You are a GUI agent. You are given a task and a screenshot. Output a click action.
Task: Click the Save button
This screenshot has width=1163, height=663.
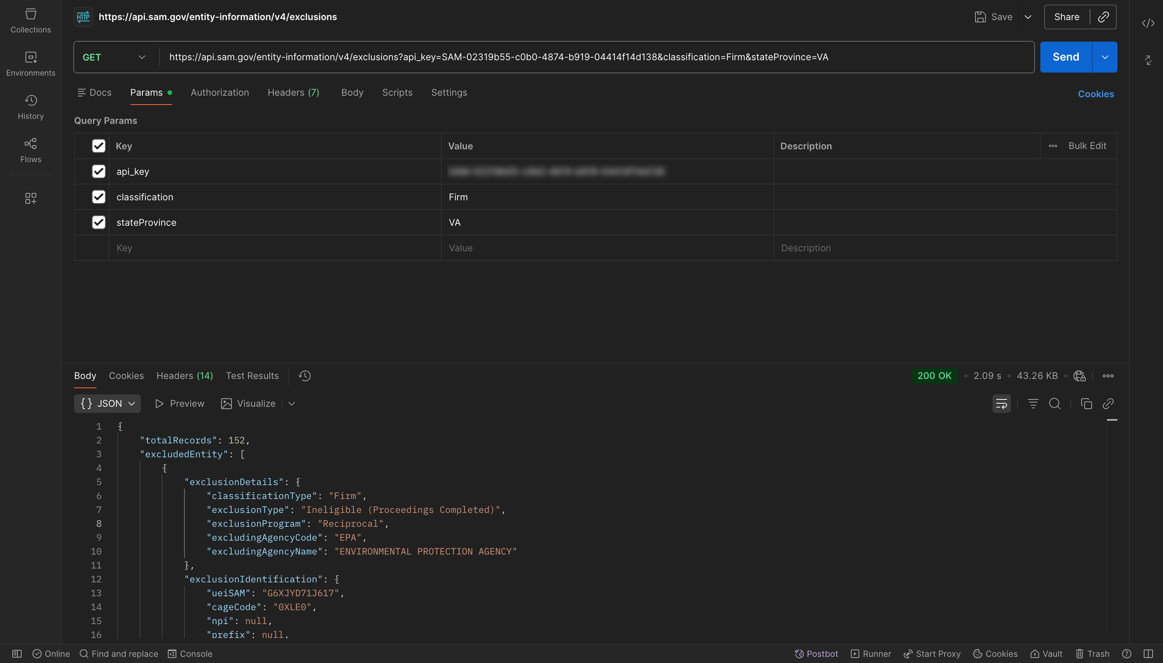(x=994, y=17)
